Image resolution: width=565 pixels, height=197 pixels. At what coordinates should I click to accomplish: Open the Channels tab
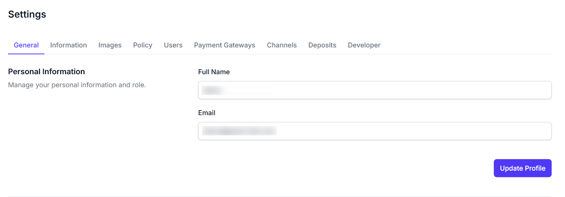coord(282,45)
